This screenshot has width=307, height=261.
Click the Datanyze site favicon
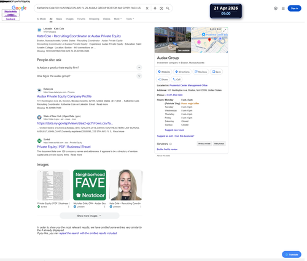[x=39, y=90]
